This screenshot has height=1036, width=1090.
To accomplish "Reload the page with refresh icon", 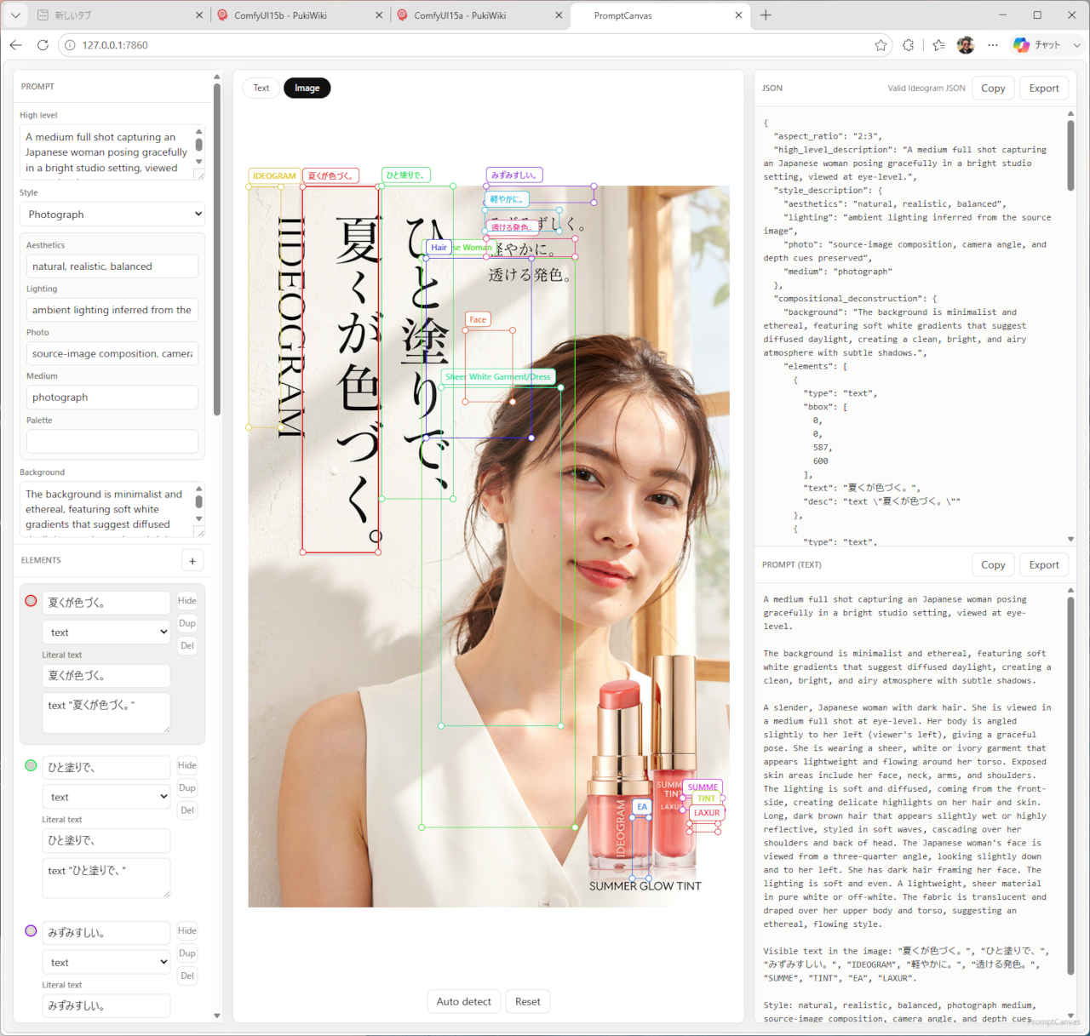I will point(43,45).
